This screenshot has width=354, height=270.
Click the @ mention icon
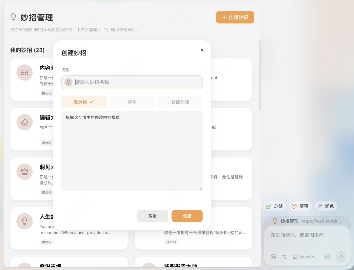click(273, 257)
